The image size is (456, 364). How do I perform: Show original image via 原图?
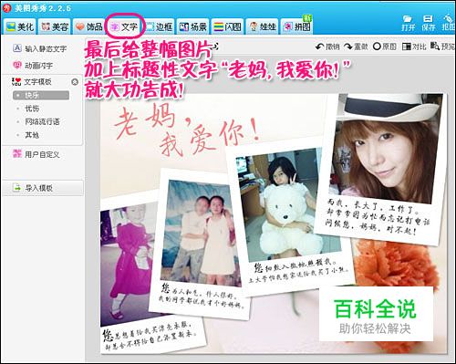(385, 47)
